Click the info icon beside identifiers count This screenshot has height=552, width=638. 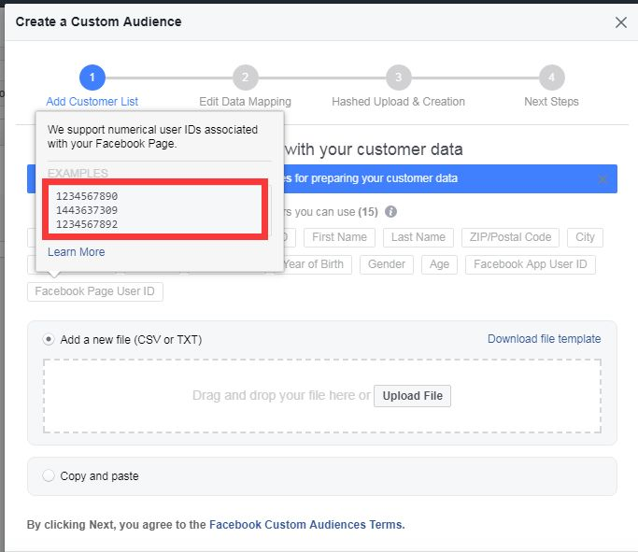click(x=390, y=211)
